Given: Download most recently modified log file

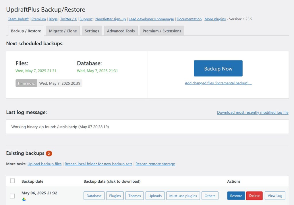Looking at the screenshot, I should 253,113.
